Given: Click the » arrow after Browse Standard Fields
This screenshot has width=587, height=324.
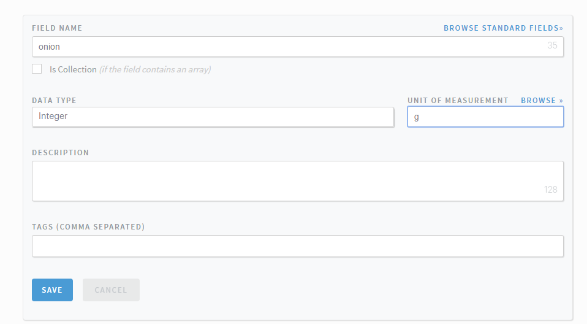Looking at the screenshot, I should [561, 28].
